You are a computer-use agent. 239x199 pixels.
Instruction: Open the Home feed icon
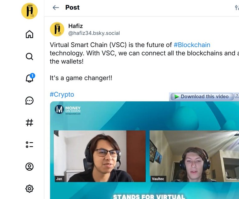[x=30, y=34]
